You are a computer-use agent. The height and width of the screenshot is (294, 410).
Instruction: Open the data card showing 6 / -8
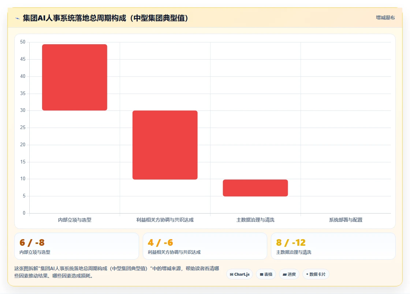[x=77, y=246]
